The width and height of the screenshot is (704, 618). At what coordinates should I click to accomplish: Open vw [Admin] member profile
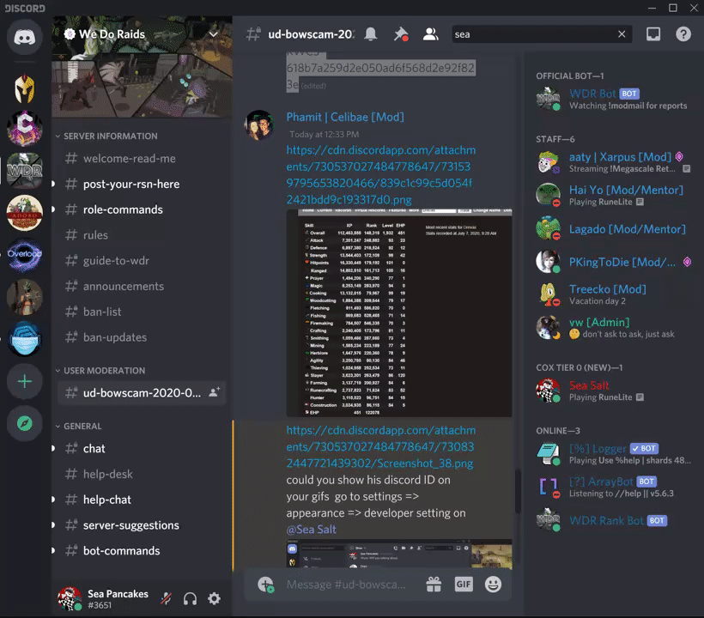(x=615, y=328)
